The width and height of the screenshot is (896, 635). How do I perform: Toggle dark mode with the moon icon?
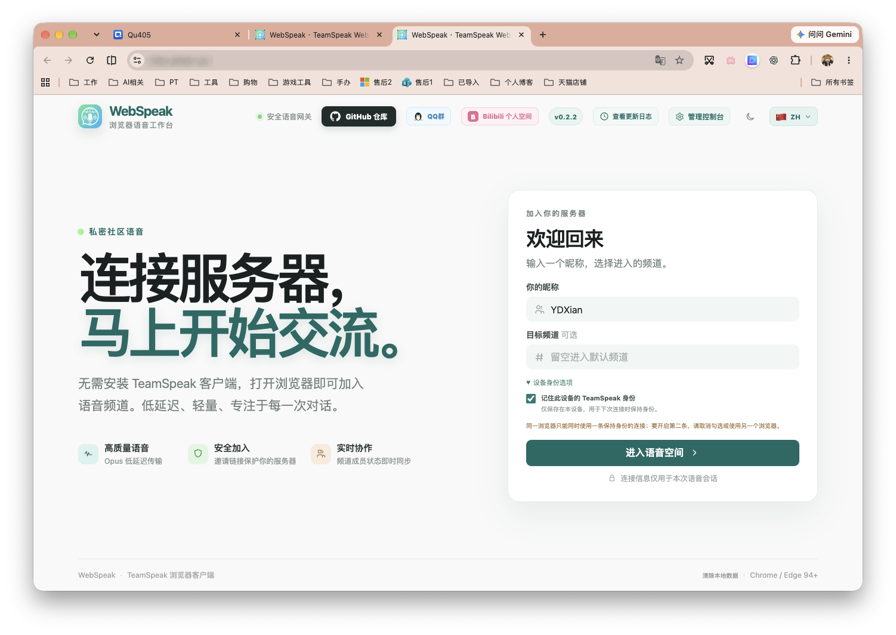click(x=750, y=117)
